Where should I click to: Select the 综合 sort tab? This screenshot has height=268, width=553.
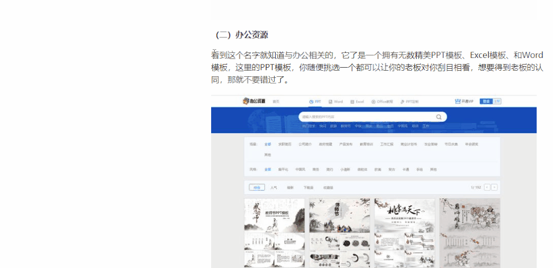click(257, 188)
